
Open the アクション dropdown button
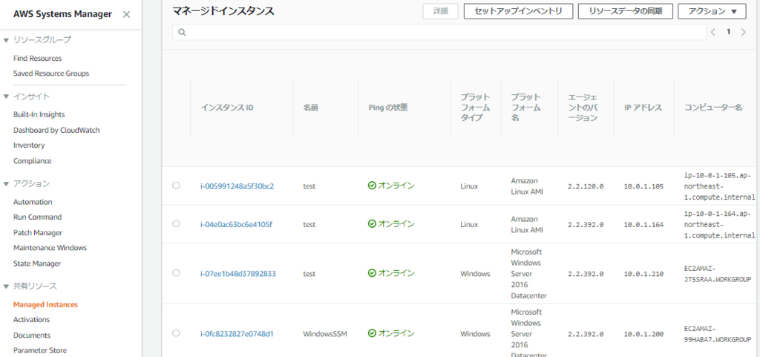(x=712, y=11)
